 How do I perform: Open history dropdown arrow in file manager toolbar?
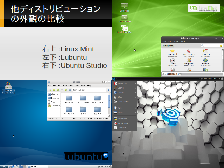point(62,90)
